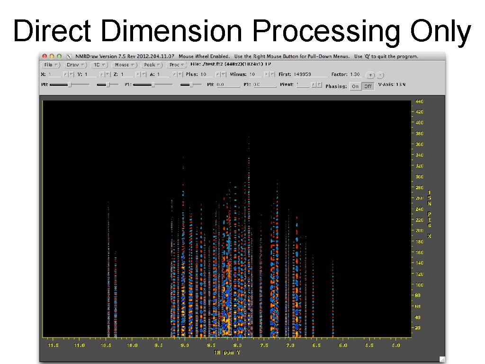Open the Proc processing menu
The image size is (485, 364).
pyautogui.click(x=176, y=65)
